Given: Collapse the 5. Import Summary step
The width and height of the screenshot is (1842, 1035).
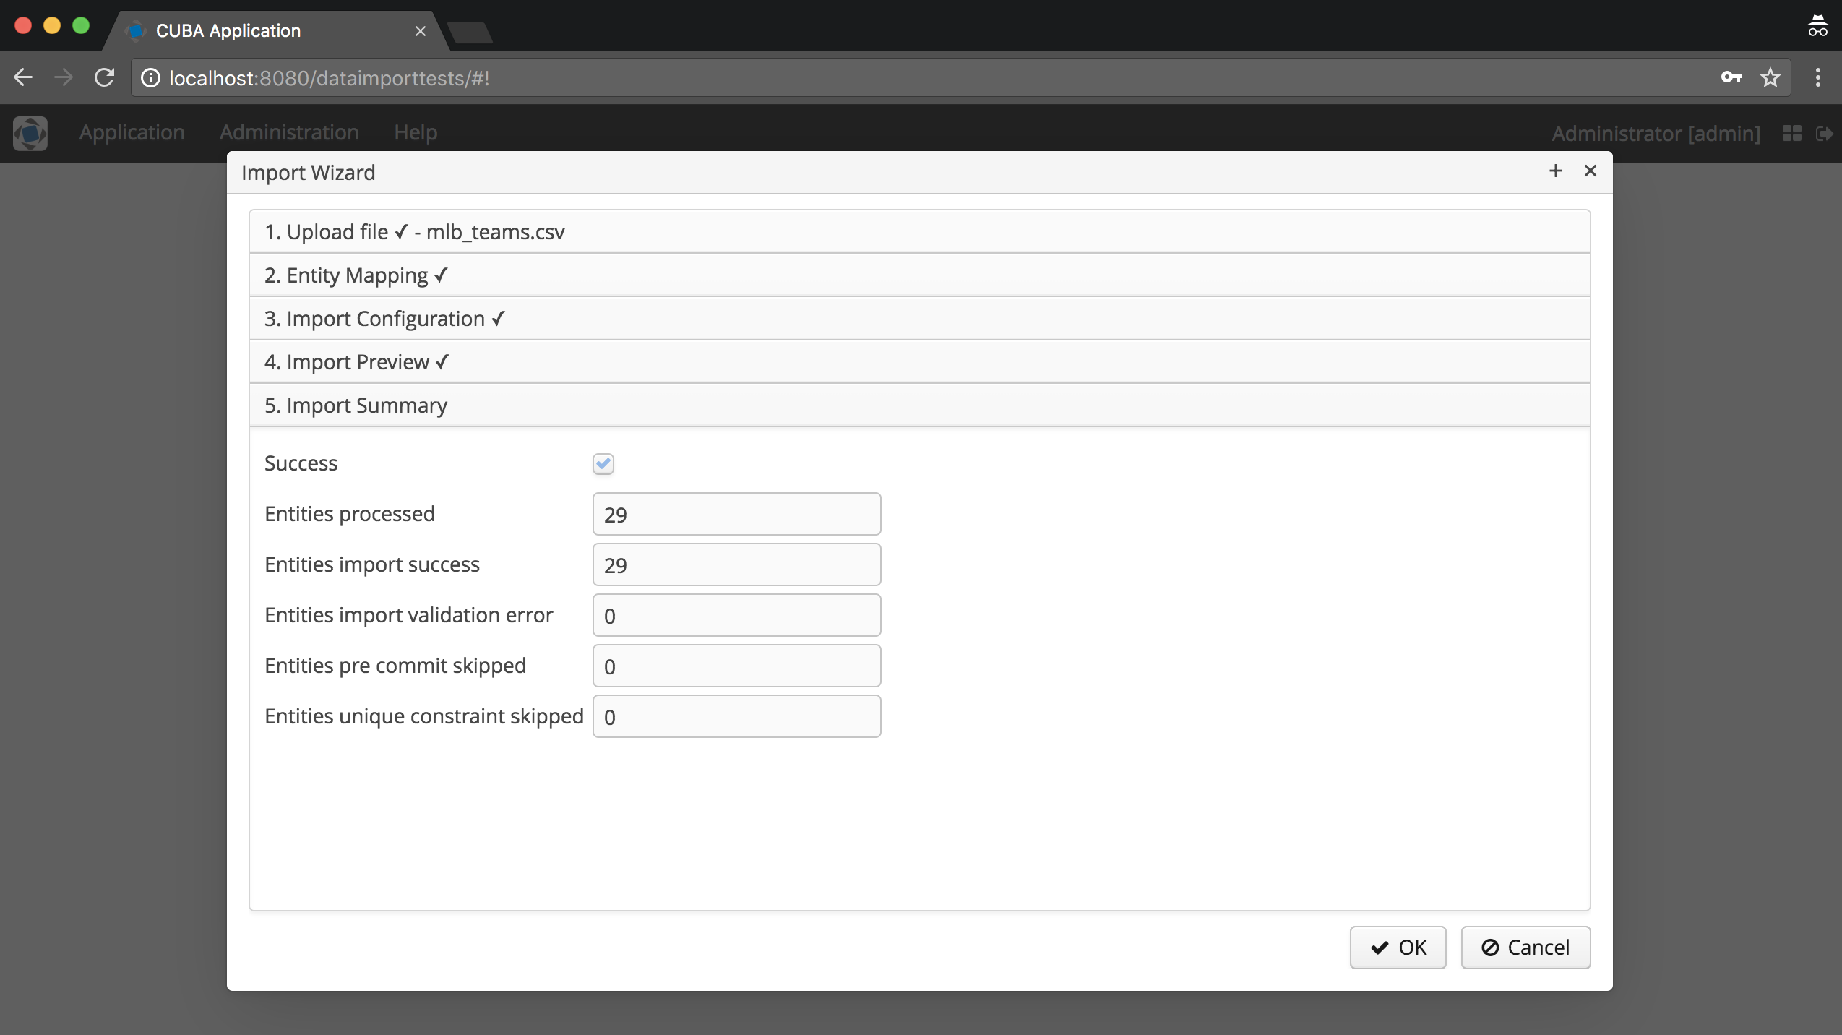Looking at the screenshot, I should point(919,405).
